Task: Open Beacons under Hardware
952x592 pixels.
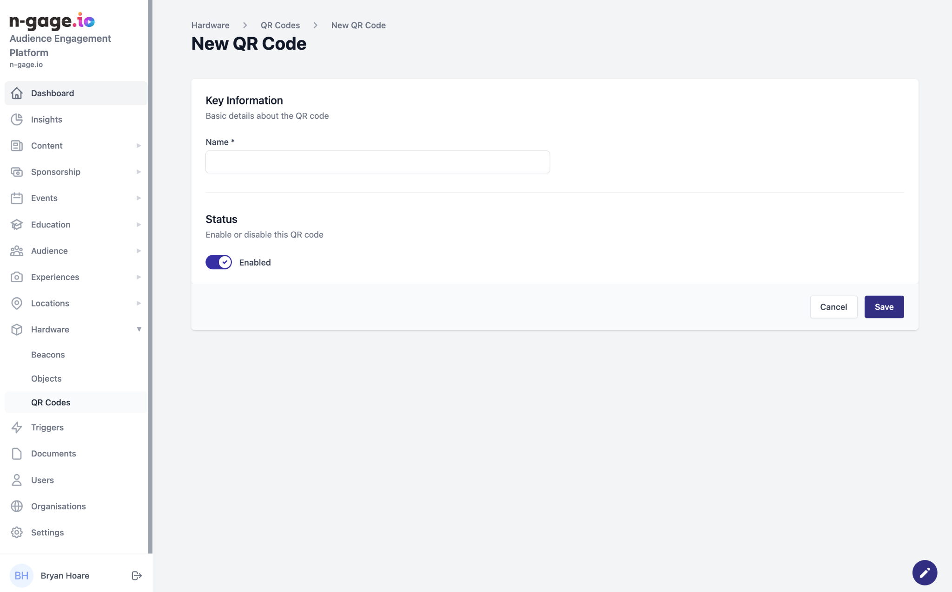Action: (48, 355)
